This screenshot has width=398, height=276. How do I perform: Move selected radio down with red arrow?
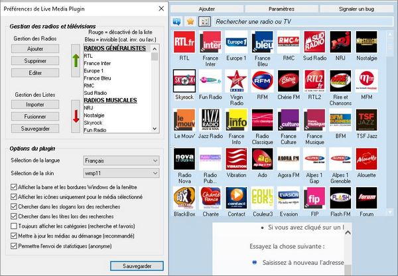pos(76,116)
